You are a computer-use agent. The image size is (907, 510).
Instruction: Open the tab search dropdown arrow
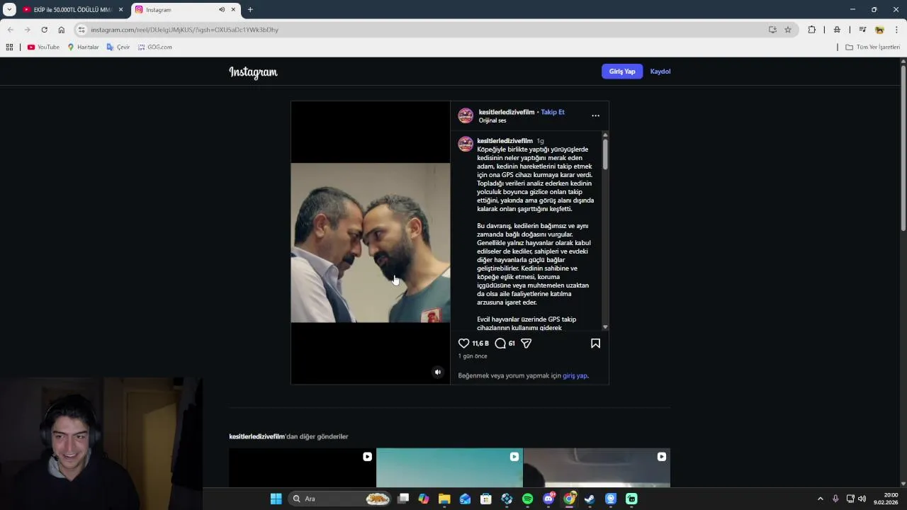tap(9, 10)
